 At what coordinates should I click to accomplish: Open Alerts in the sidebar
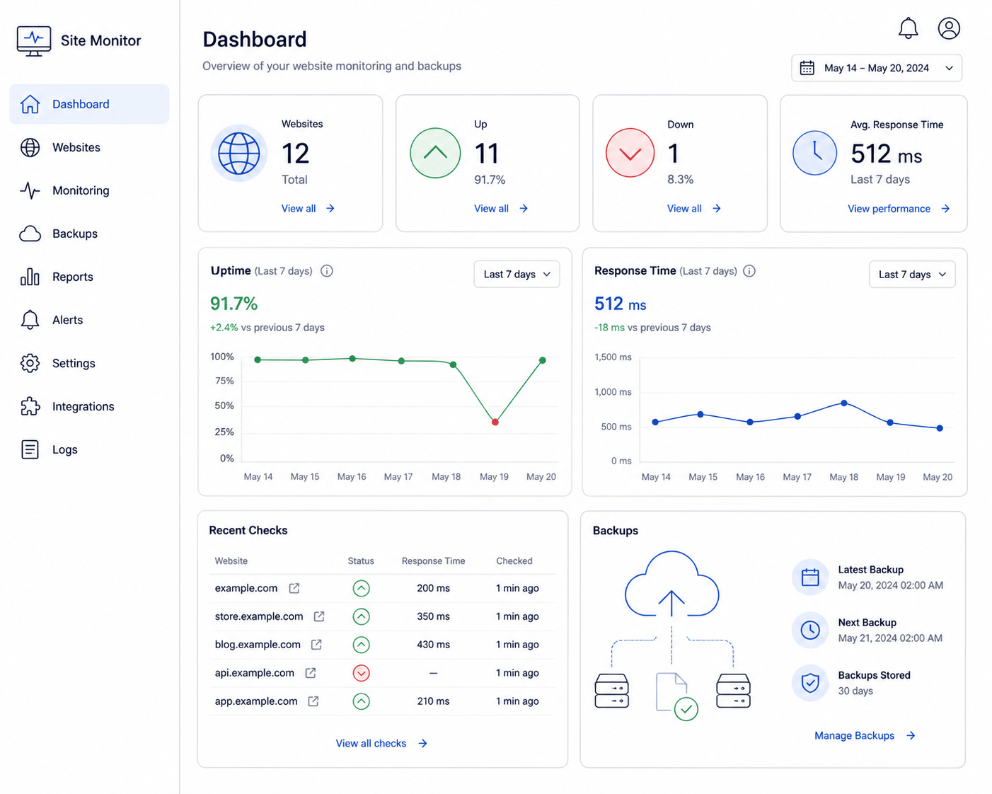click(89, 320)
